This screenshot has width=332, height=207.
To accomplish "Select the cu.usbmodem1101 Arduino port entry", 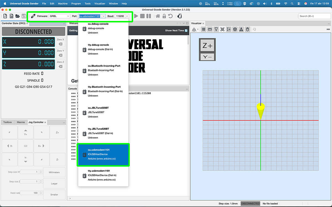I will click(103, 154).
